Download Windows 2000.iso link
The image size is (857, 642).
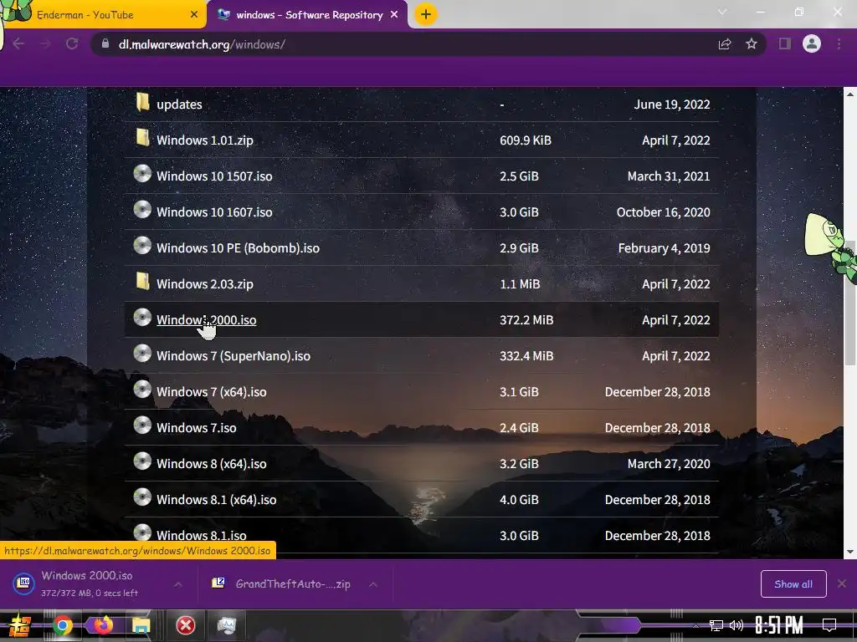click(206, 320)
